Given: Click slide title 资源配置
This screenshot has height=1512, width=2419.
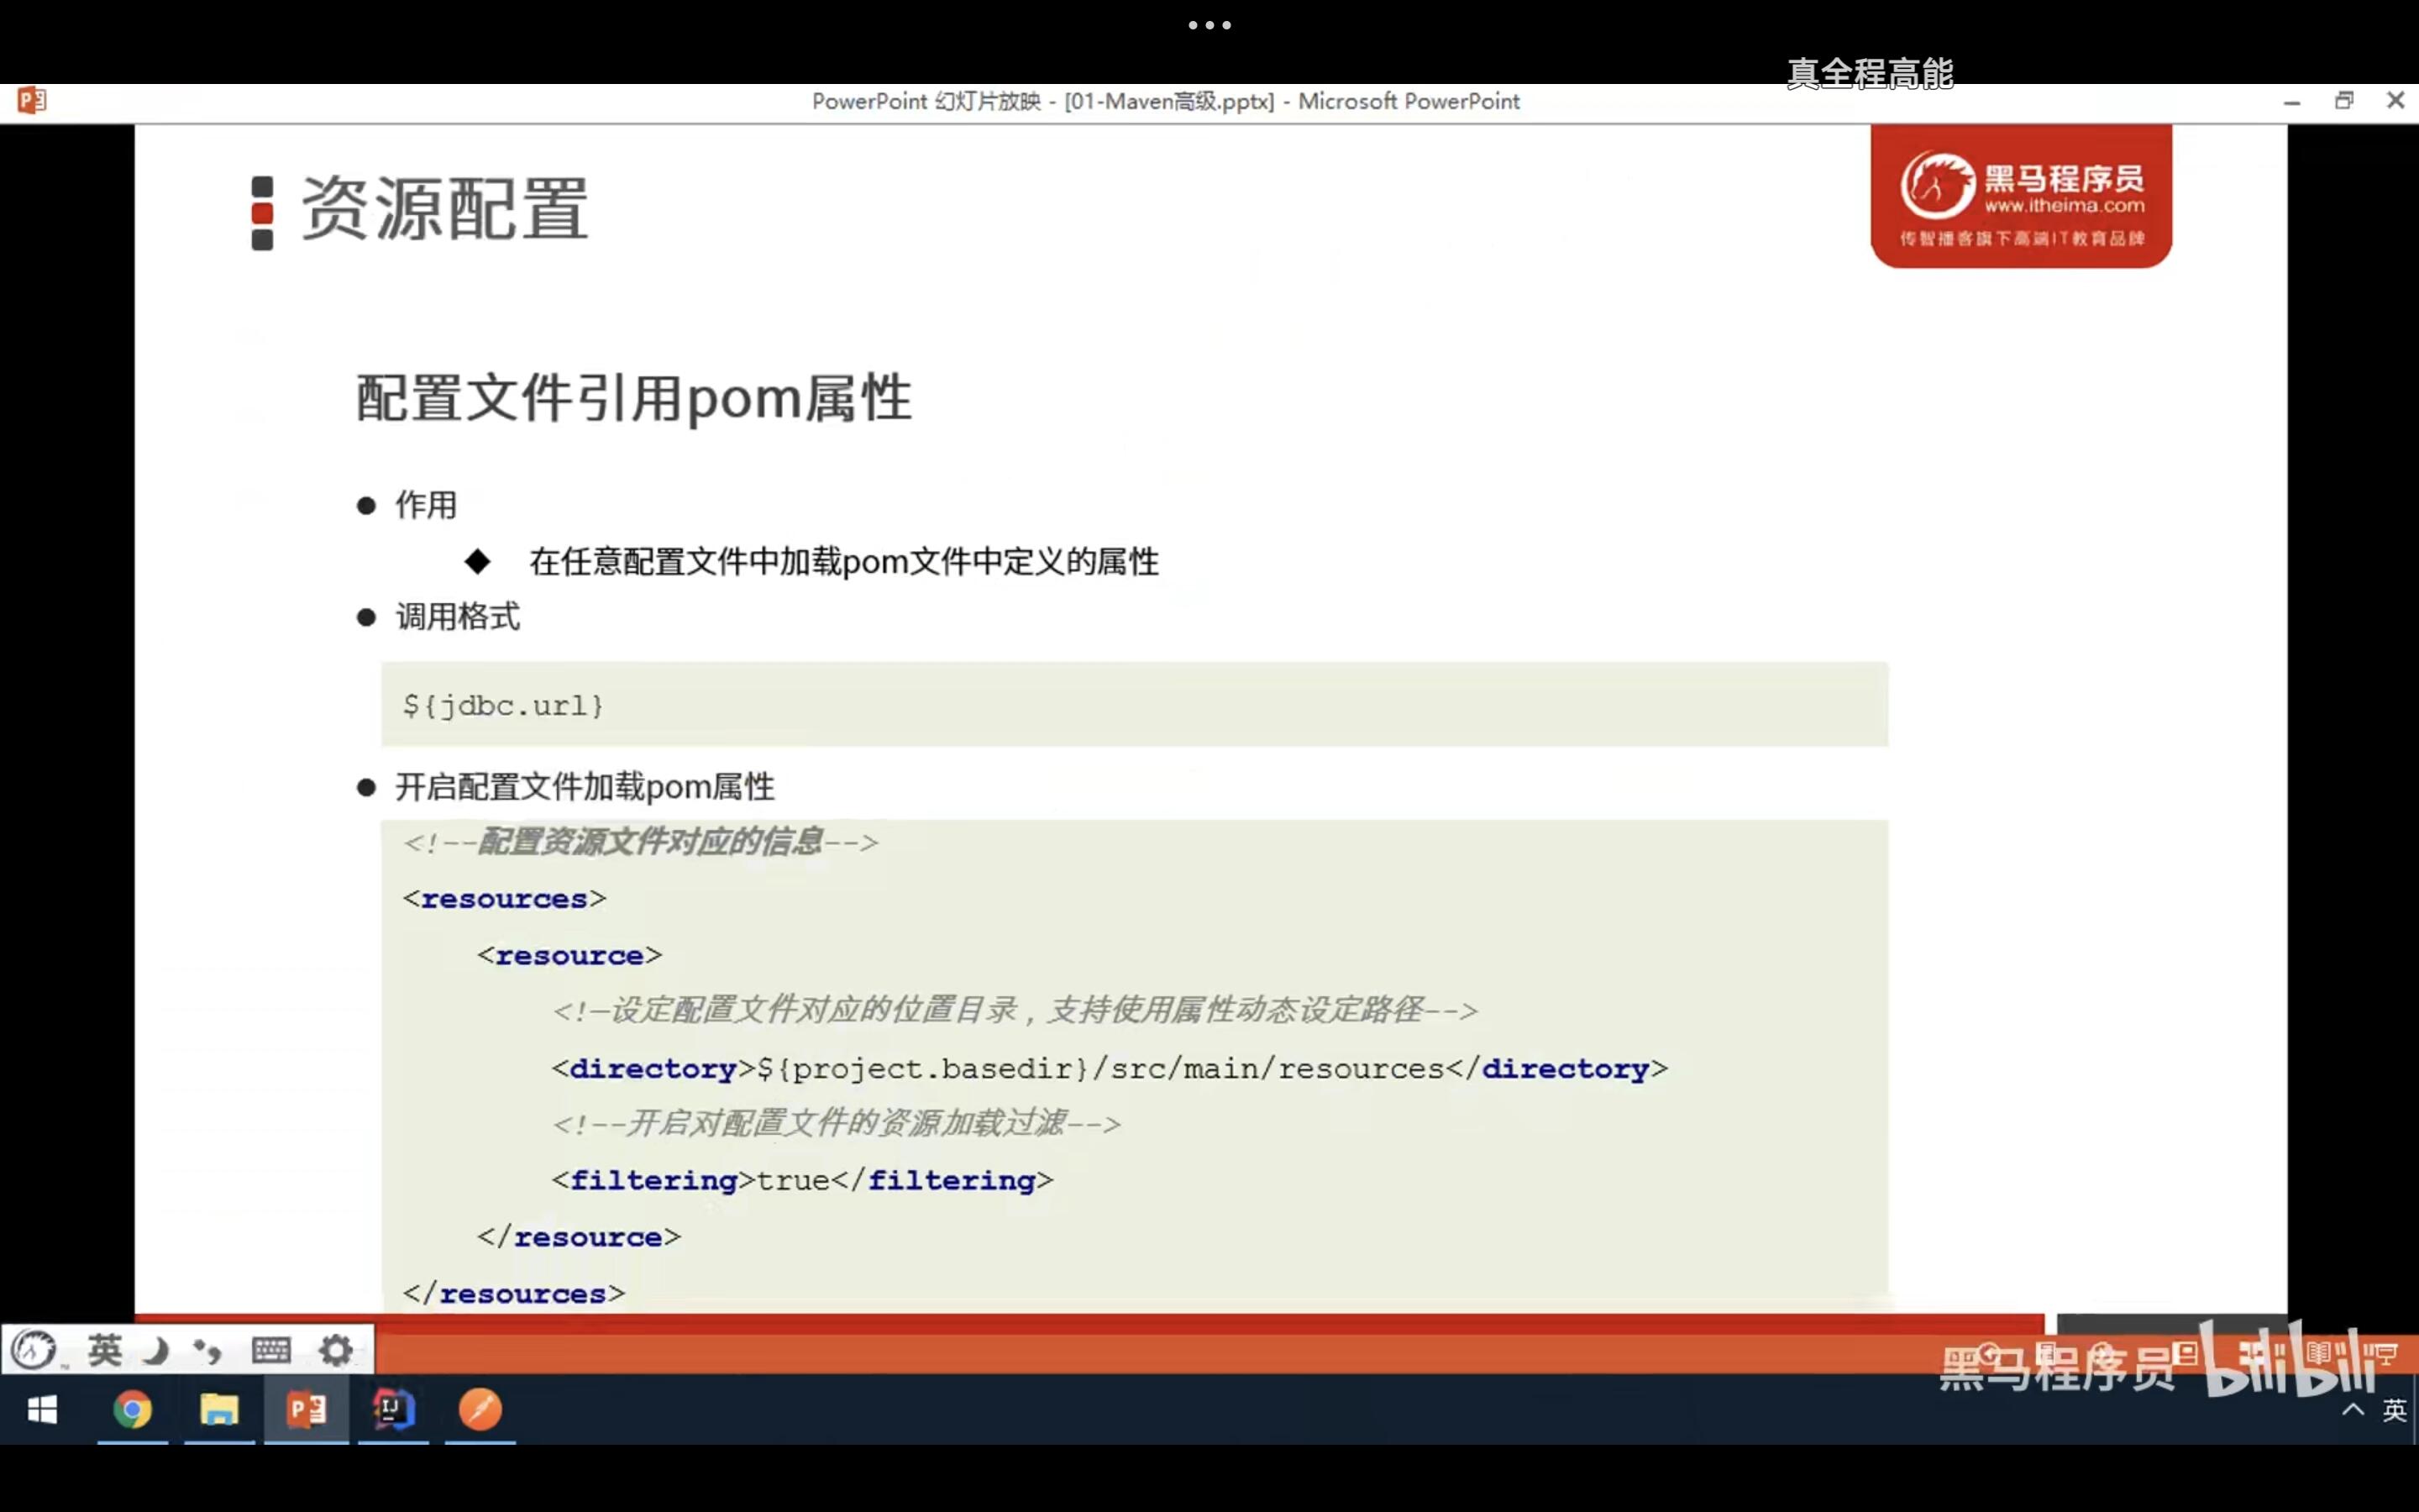Looking at the screenshot, I should 445,209.
